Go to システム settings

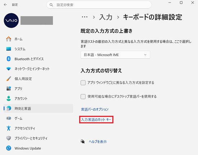coord(38,49)
